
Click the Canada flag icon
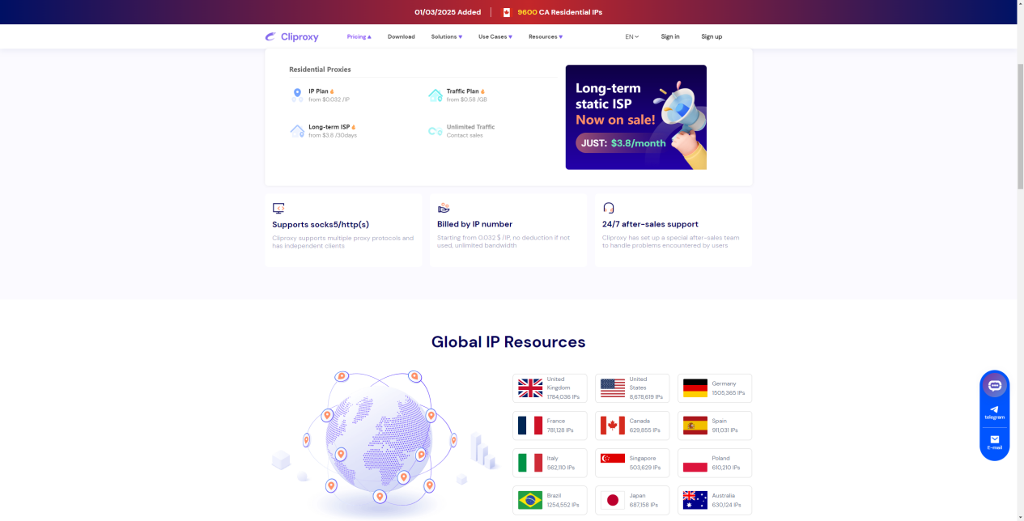click(x=613, y=426)
